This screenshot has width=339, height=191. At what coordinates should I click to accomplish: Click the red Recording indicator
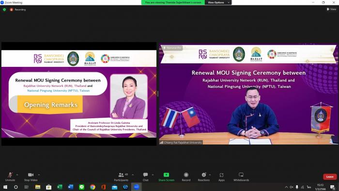coord(18,10)
